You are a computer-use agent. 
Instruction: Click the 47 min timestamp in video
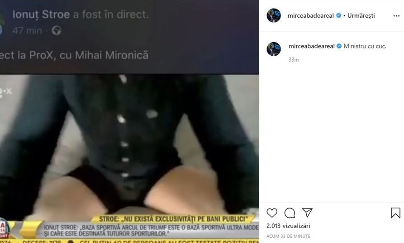tap(27, 30)
